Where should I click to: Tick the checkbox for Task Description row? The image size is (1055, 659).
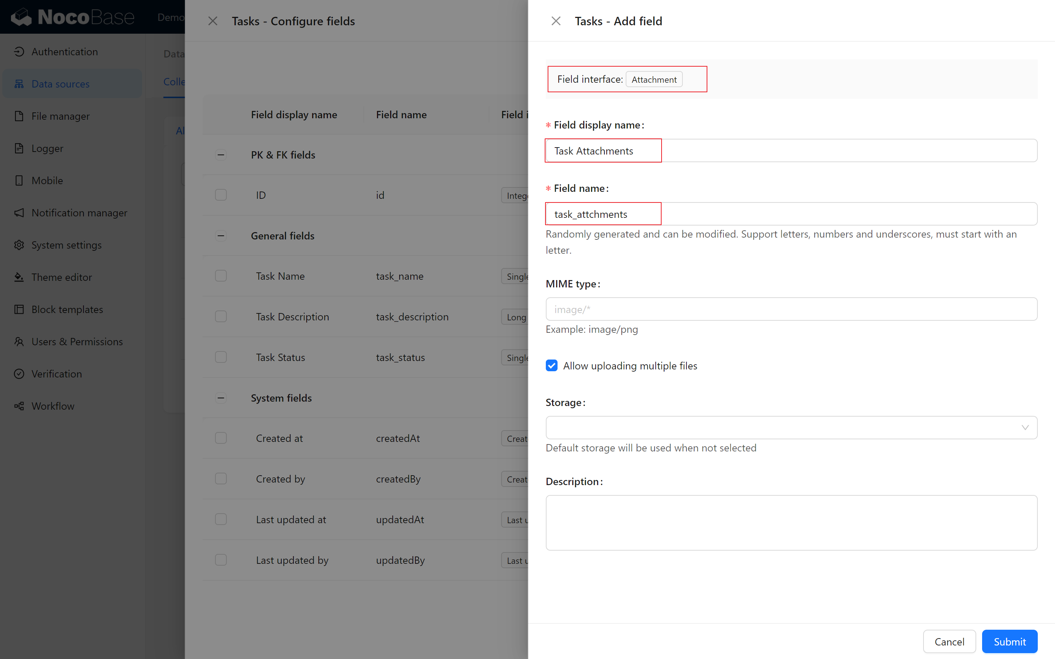click(x=221, y=316)
